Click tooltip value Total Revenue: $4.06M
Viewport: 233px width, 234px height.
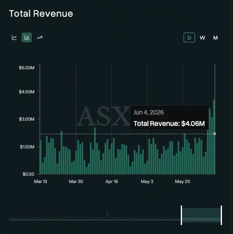coord(169,124)
